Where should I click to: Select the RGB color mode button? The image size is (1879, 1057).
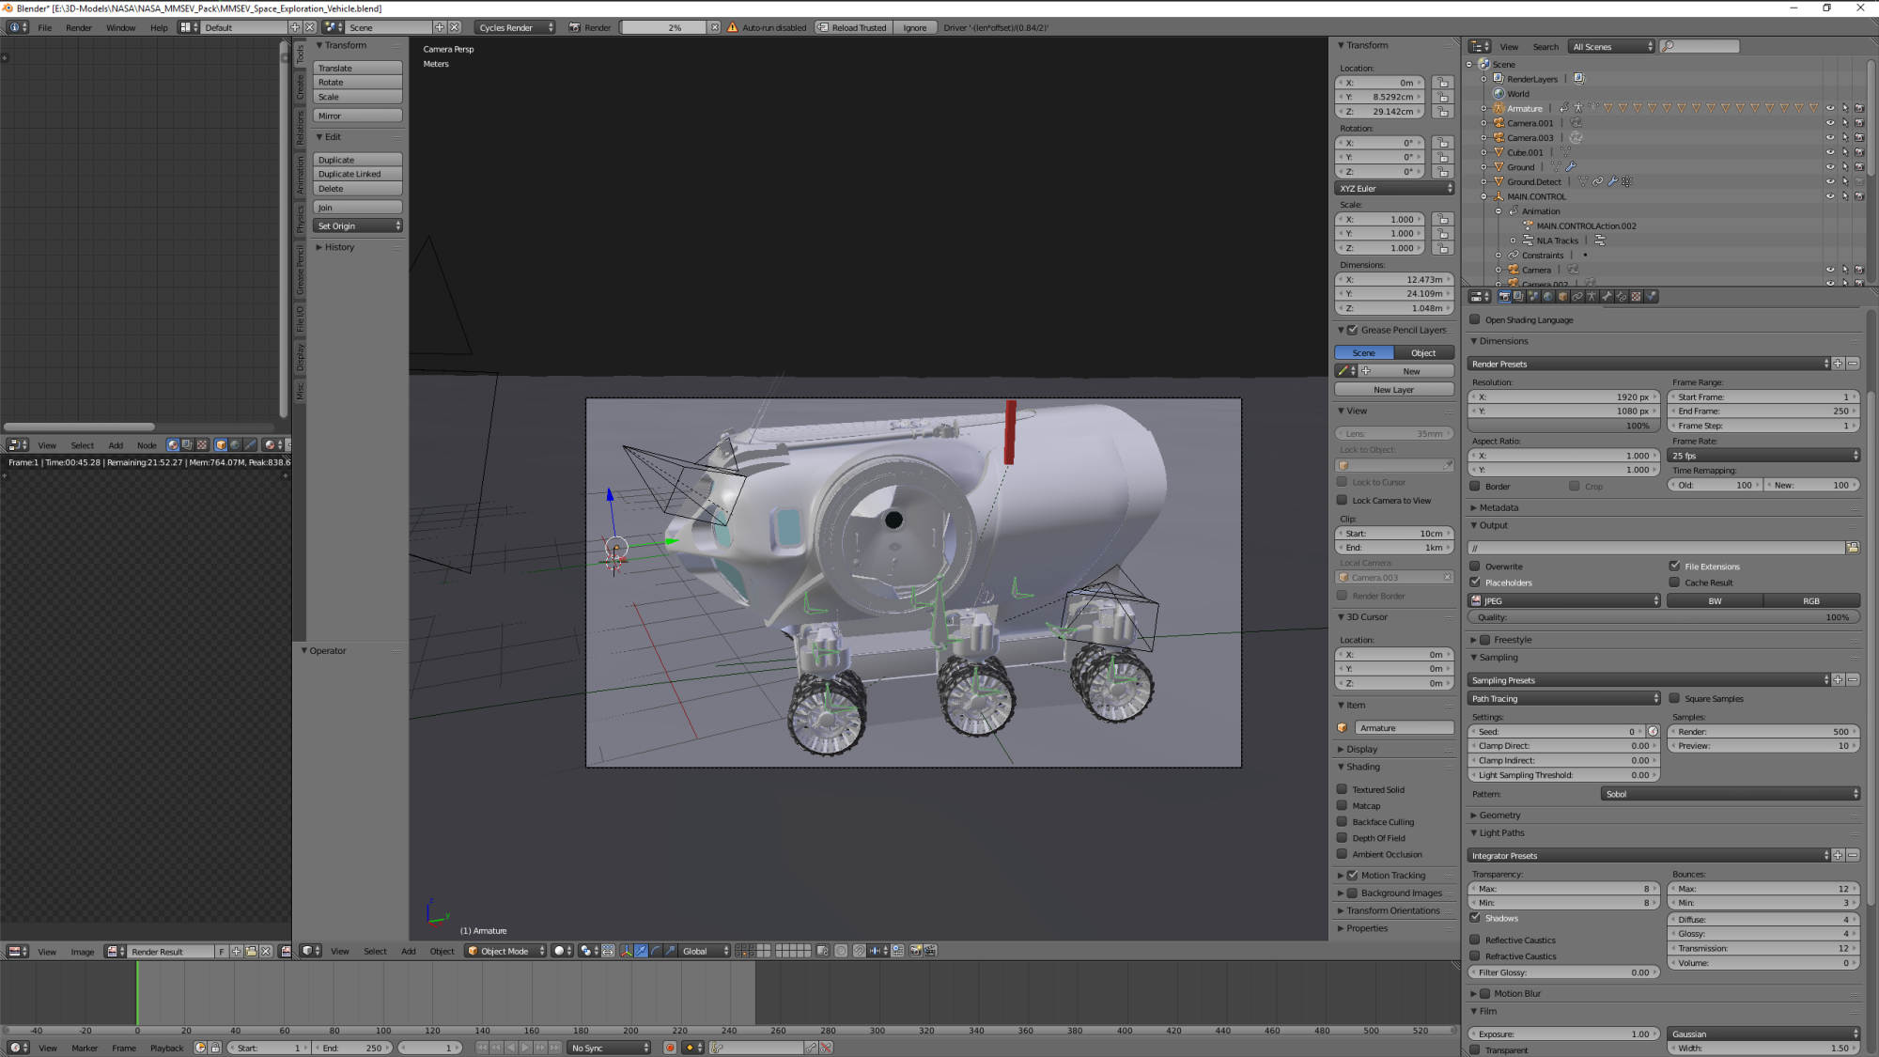[1811, 600]
